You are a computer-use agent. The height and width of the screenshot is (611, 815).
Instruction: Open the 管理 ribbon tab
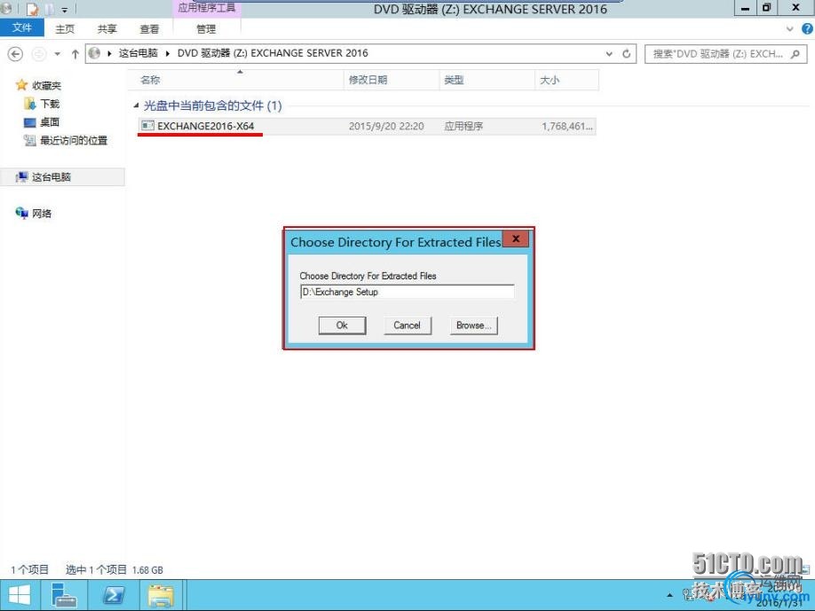[x=206, y=29]
